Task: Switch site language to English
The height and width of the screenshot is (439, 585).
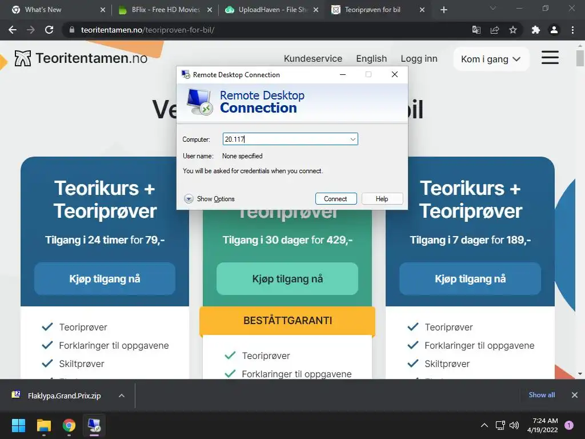Action: click(x=371, y=59)
